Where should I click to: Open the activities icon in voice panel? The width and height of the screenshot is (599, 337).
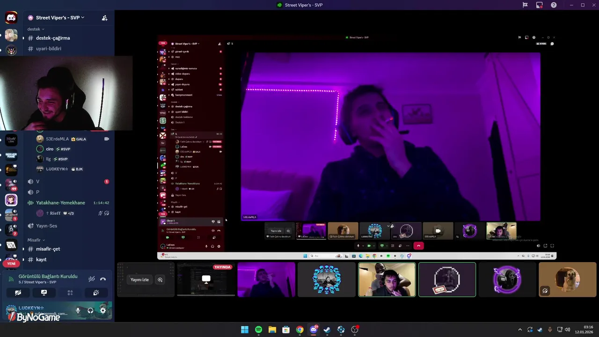70,293
